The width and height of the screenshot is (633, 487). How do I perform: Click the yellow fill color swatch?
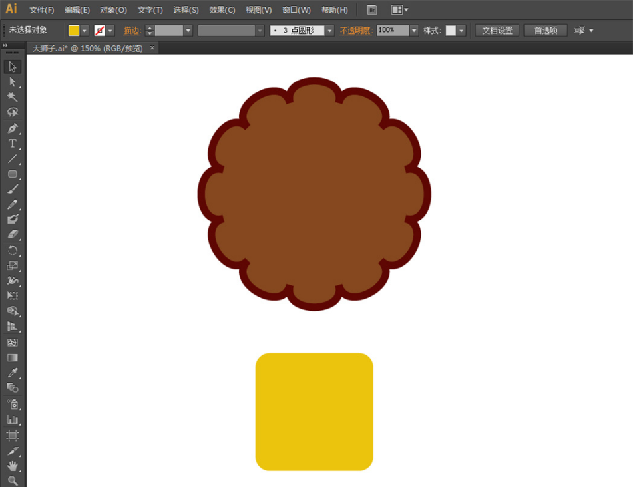coord(74,31)
